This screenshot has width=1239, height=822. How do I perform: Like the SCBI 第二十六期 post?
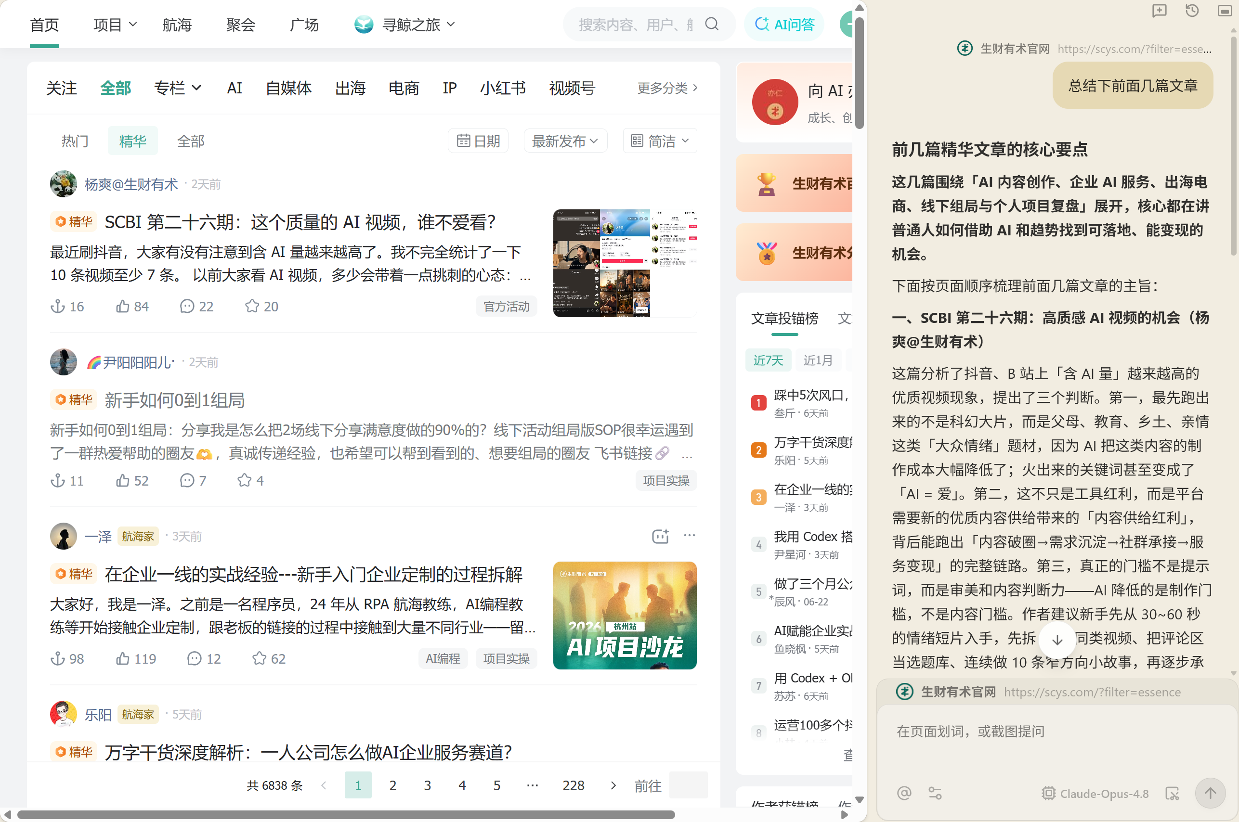tap(123, 306)
